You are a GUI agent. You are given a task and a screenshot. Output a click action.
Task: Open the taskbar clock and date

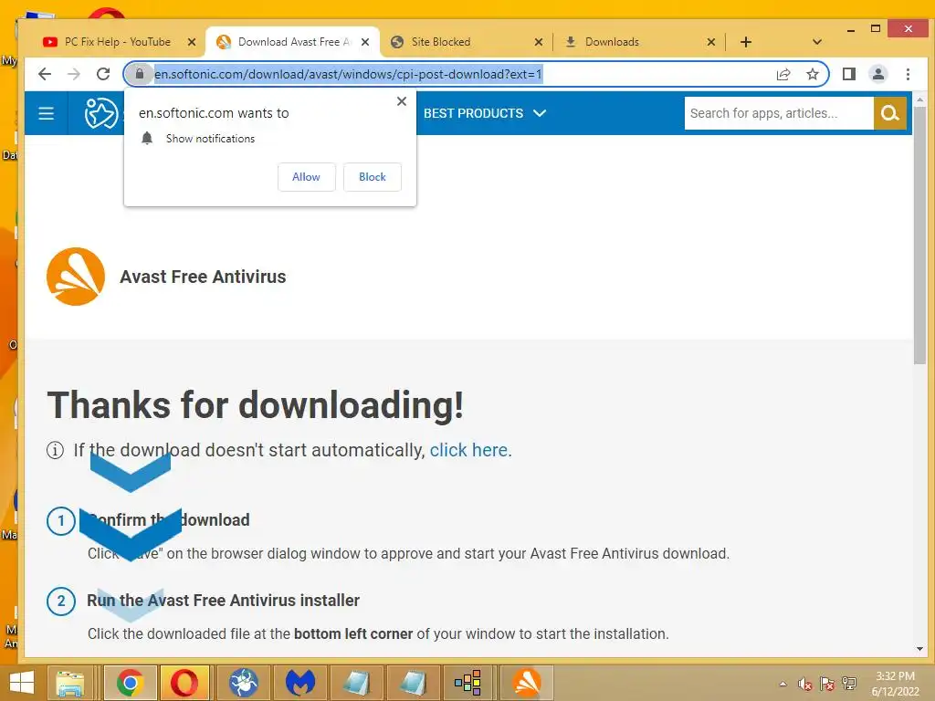click(x=895, y=684)
